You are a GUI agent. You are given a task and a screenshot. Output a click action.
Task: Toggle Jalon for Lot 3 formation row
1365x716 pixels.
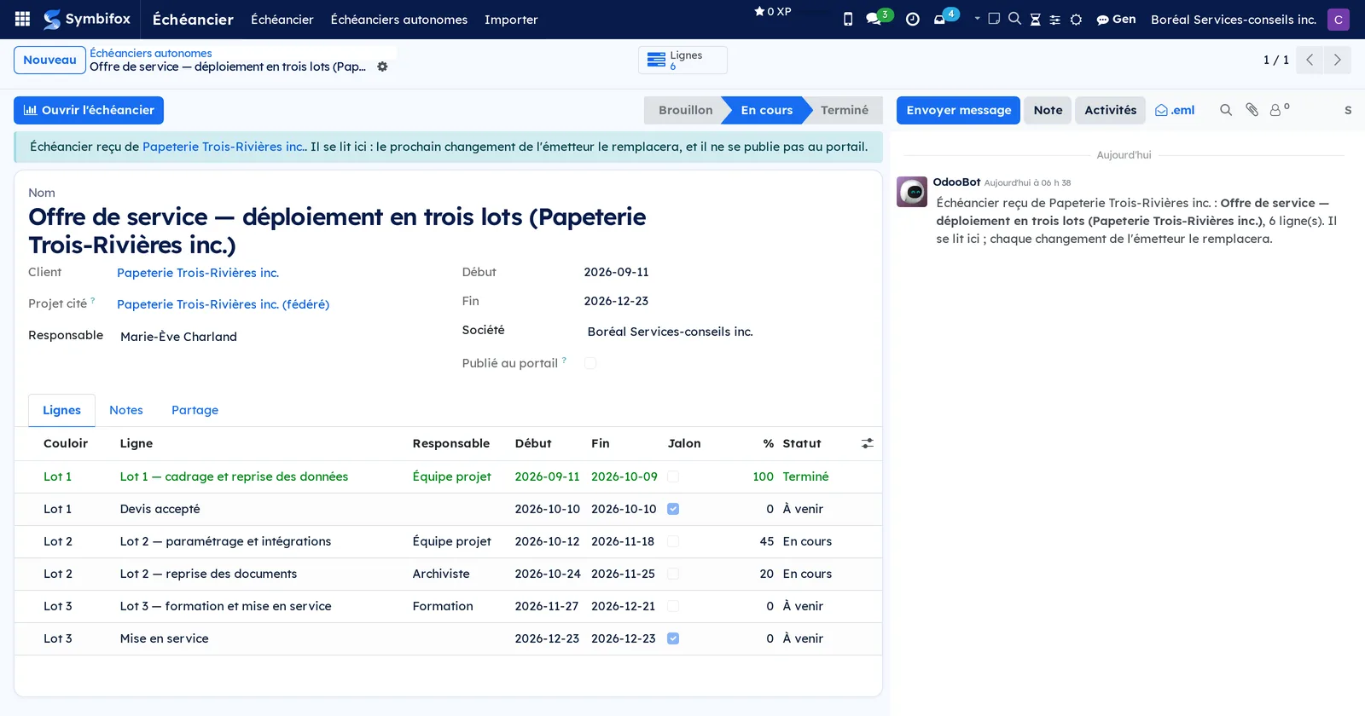[x=673, y=606]
